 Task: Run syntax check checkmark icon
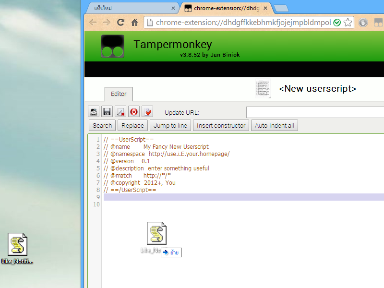point(147,112)
